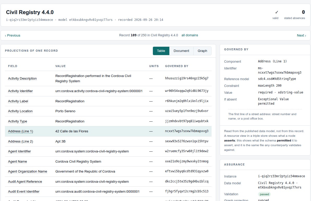This screenshot has width=311, height=201.
Task: Select the Address (Line 2) field
Action: (20, 141)
